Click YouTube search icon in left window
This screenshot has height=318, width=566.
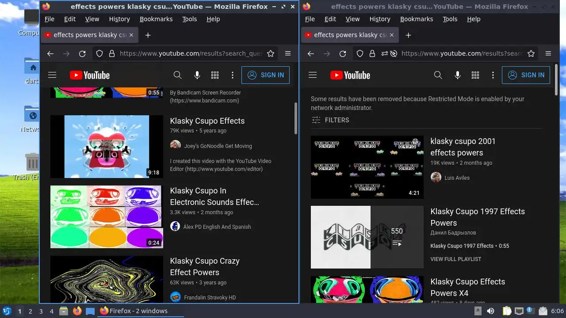178,75
